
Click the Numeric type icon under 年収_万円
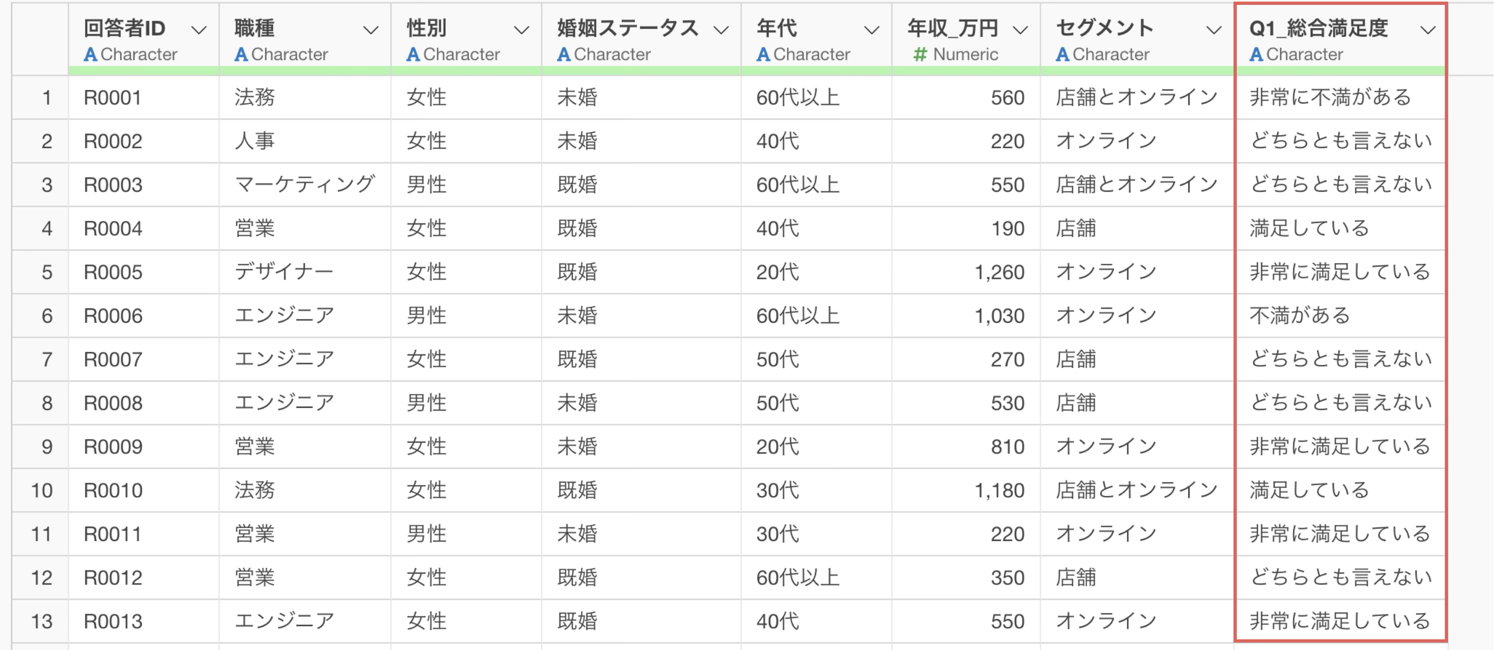[x=920, y=54]
